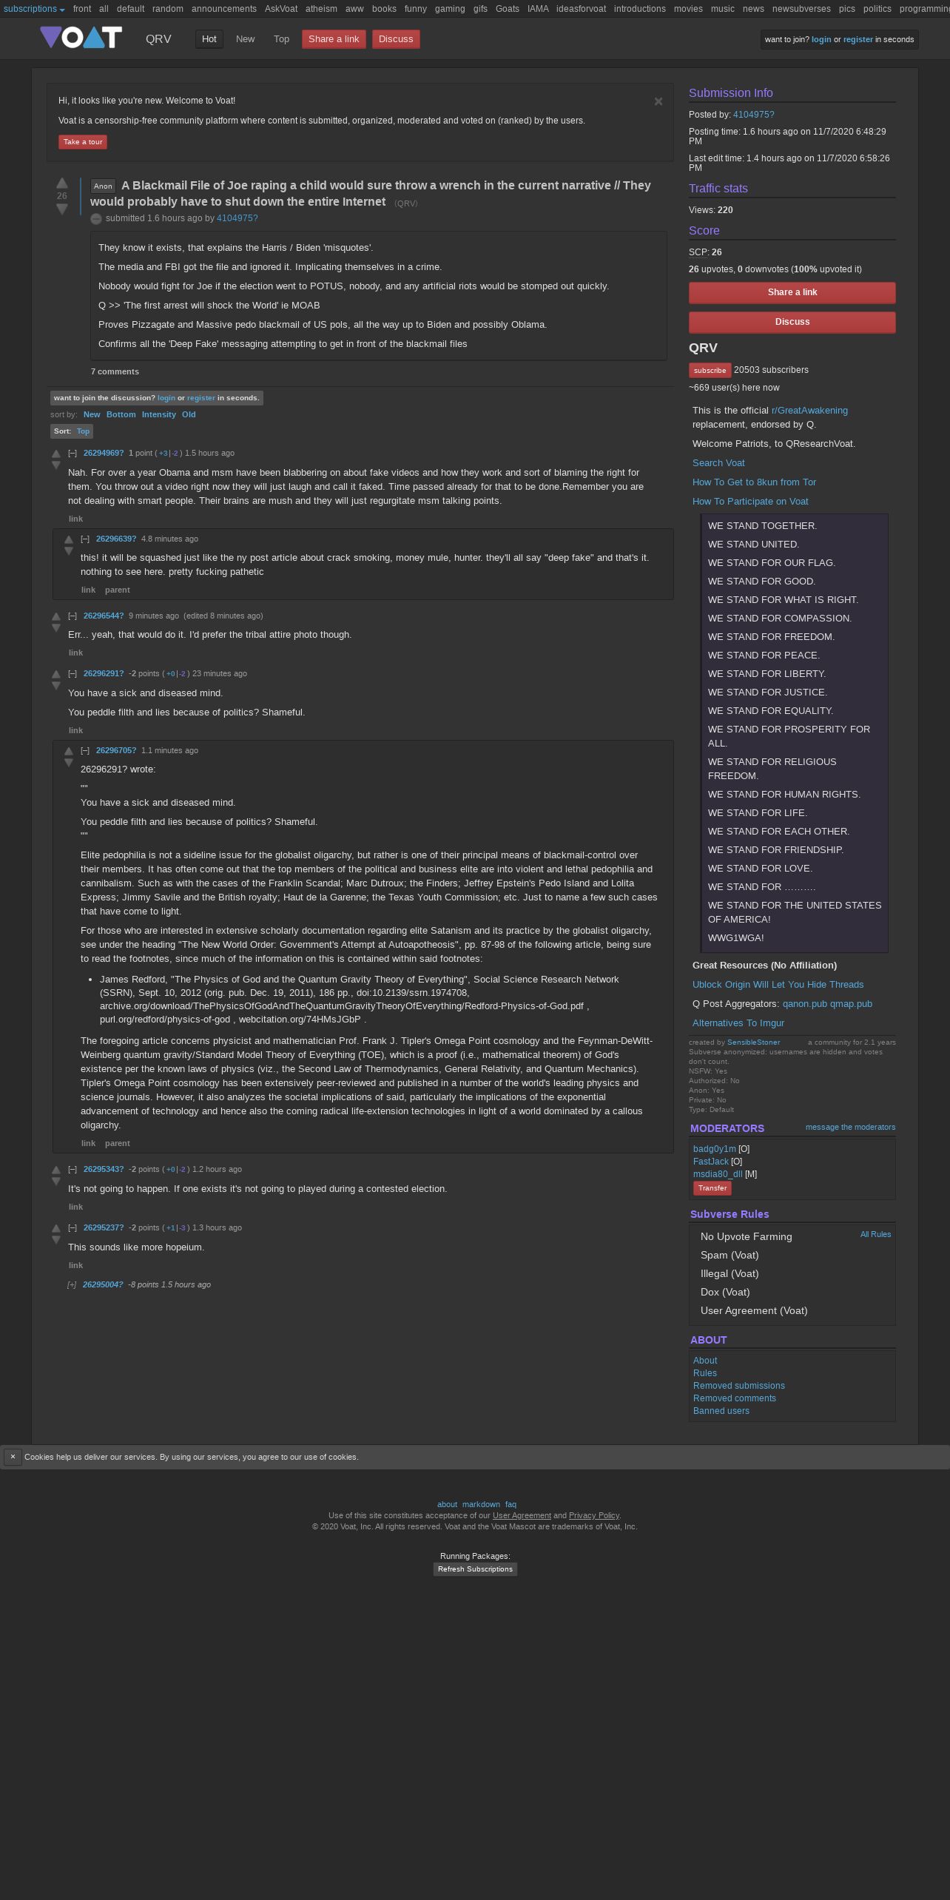
Task: Subscribe to the QRV subverse
Action: [x=710, y=370]
